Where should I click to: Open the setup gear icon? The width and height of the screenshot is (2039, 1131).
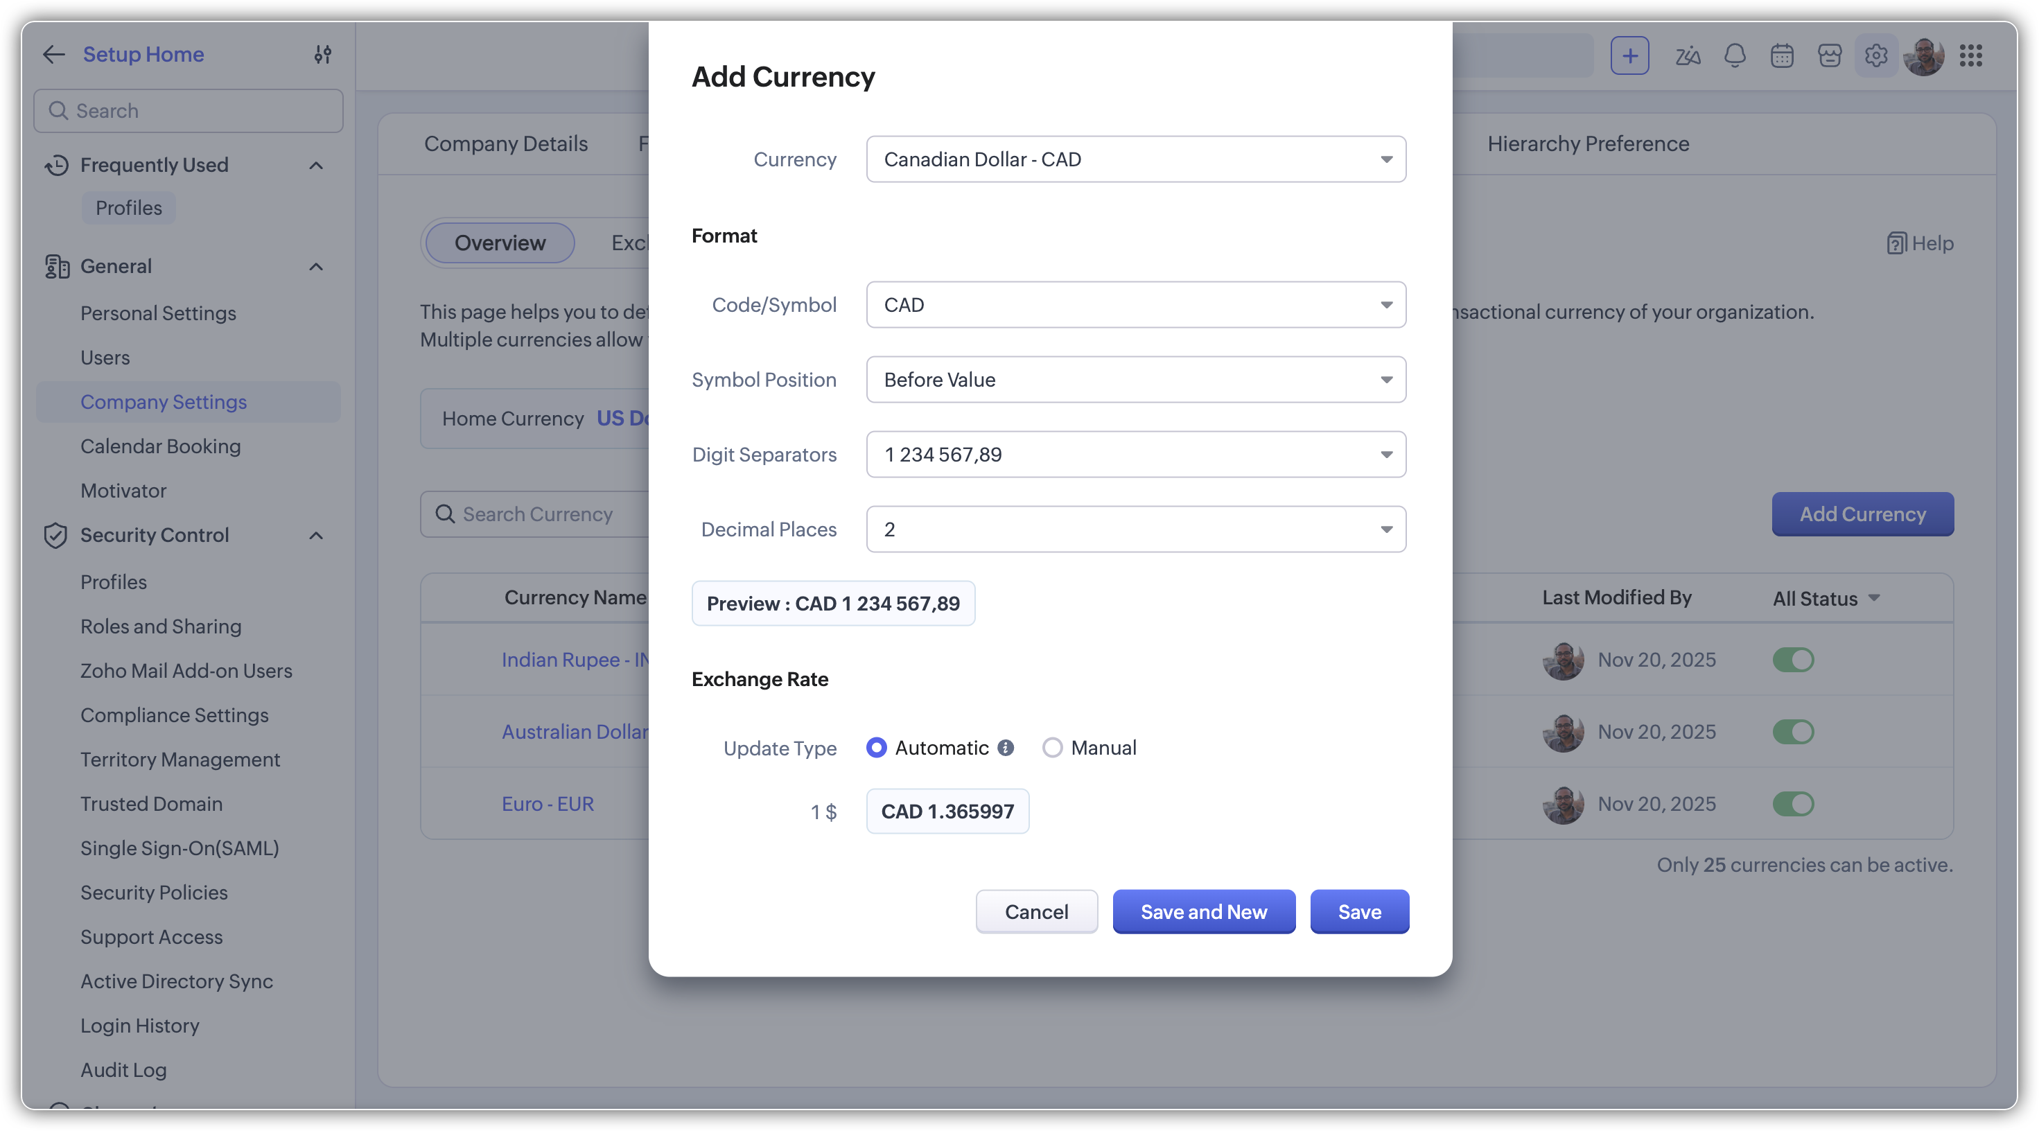click(x=1875, y=55)
